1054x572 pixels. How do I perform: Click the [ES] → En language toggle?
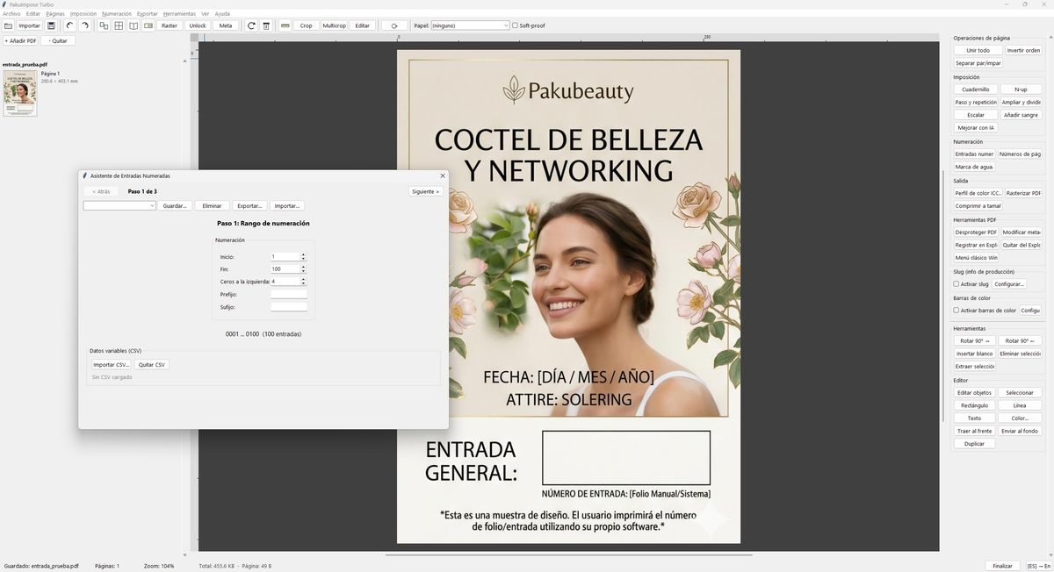point(1038,566)
